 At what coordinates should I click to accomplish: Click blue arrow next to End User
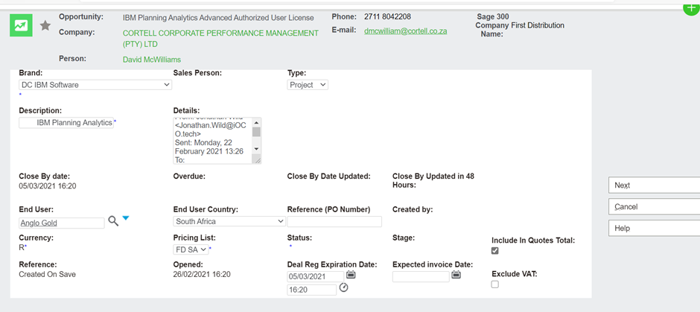click(x=125, y=218)
